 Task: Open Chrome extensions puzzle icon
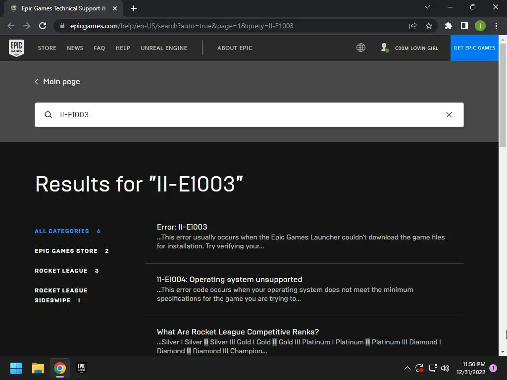[x=448, y=26]
